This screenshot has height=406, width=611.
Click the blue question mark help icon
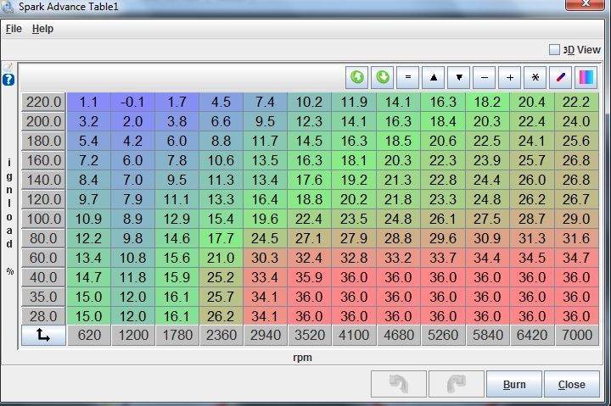(x=8, y=80)
